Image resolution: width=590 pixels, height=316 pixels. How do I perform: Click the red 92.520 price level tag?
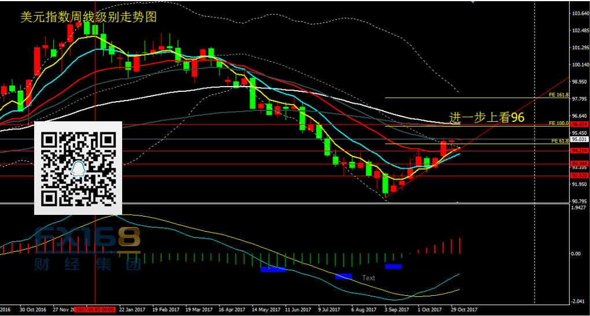pyautogui.click(x=580, y=176)
